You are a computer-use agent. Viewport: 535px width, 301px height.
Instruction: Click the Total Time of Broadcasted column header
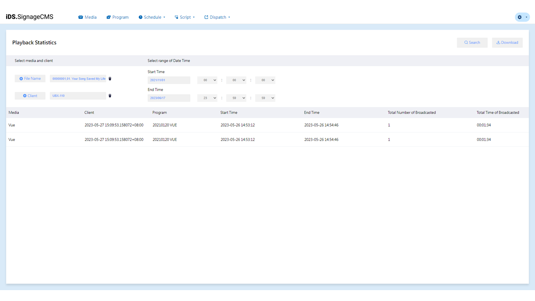click(498, 112)
